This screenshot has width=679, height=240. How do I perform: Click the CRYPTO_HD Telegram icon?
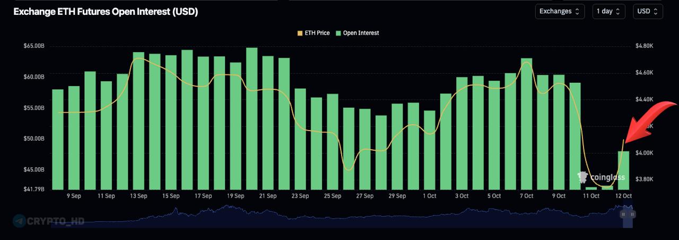[19, 220]
